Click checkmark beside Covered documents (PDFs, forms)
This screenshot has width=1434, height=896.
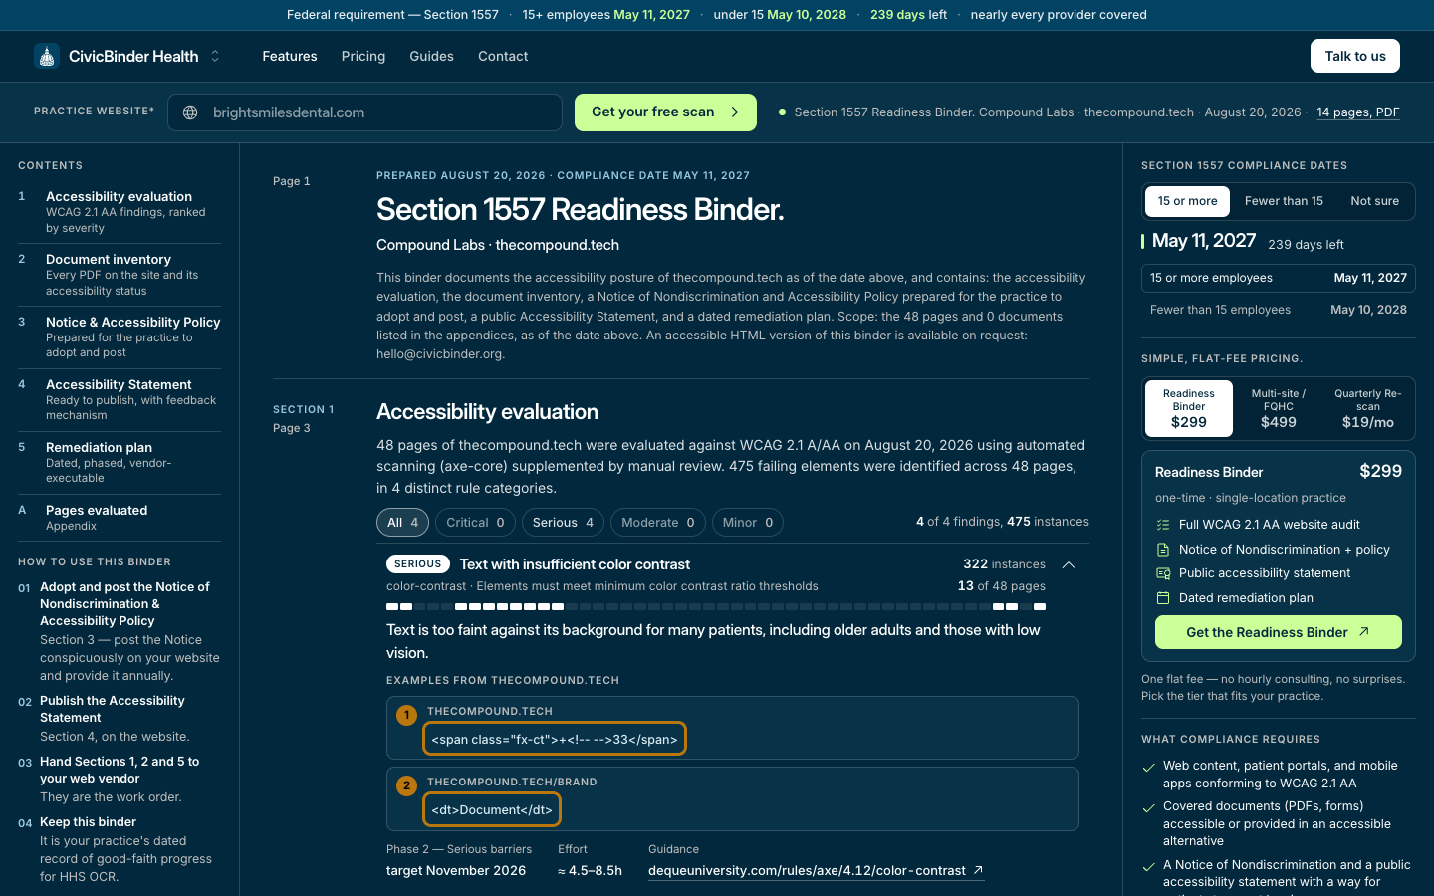tap(1149, 807)
